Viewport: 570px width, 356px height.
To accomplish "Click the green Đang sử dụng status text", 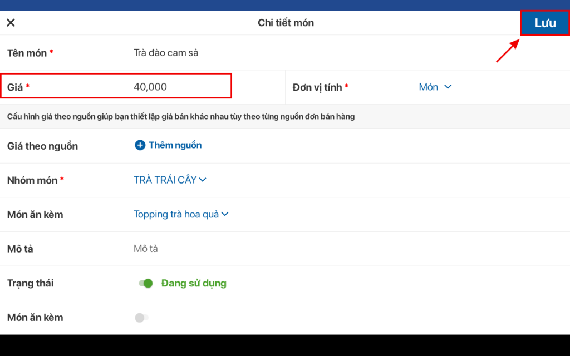I will tap(194, 283).
